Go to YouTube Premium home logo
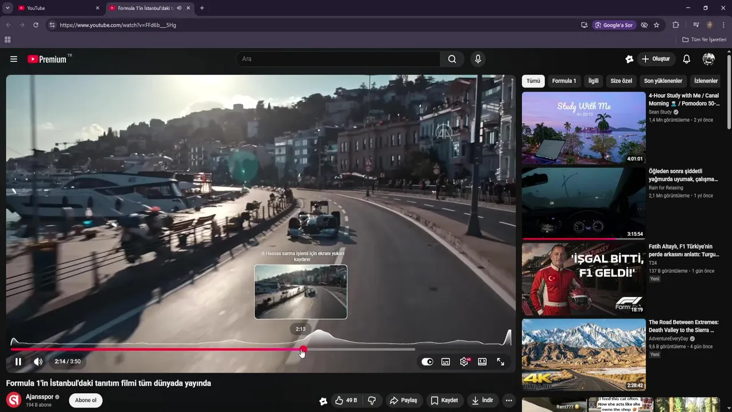This screenshot has width=732, height=412. pos(47,59)
